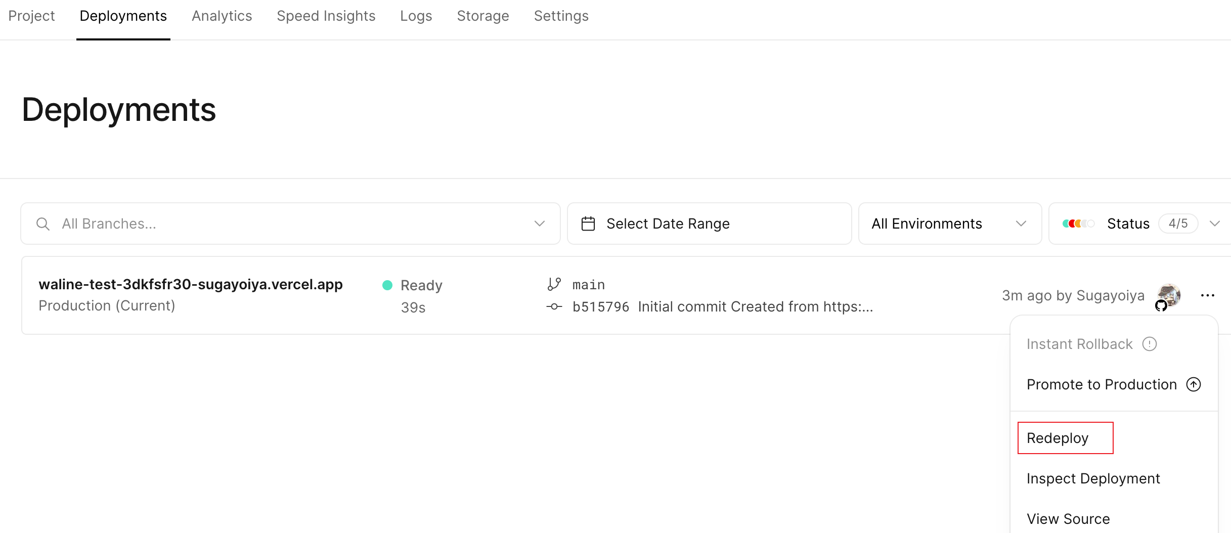The height and width of the screenshot is (533, 1231).
Task: Click 'Production (Current)' label
Action: pos(107,305)
